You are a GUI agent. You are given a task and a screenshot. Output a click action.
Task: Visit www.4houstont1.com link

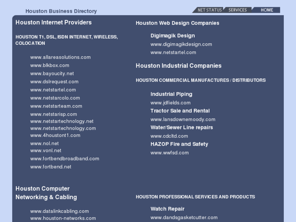pyautogui.click(x=55, y=135)
